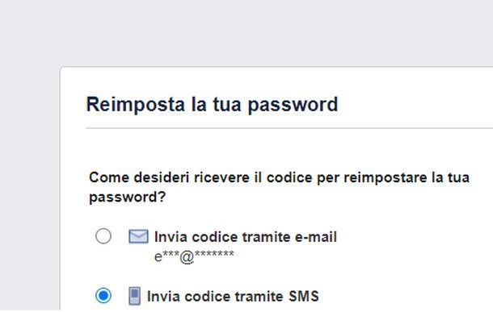Click the word 'e-mail' in the first option
The height and width of the screenshot is (312, 493).
click(316, 237)
